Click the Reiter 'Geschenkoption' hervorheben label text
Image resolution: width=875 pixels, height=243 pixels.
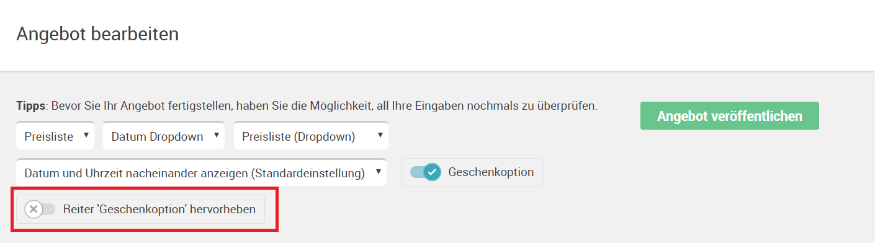click(x=160, y=210)
